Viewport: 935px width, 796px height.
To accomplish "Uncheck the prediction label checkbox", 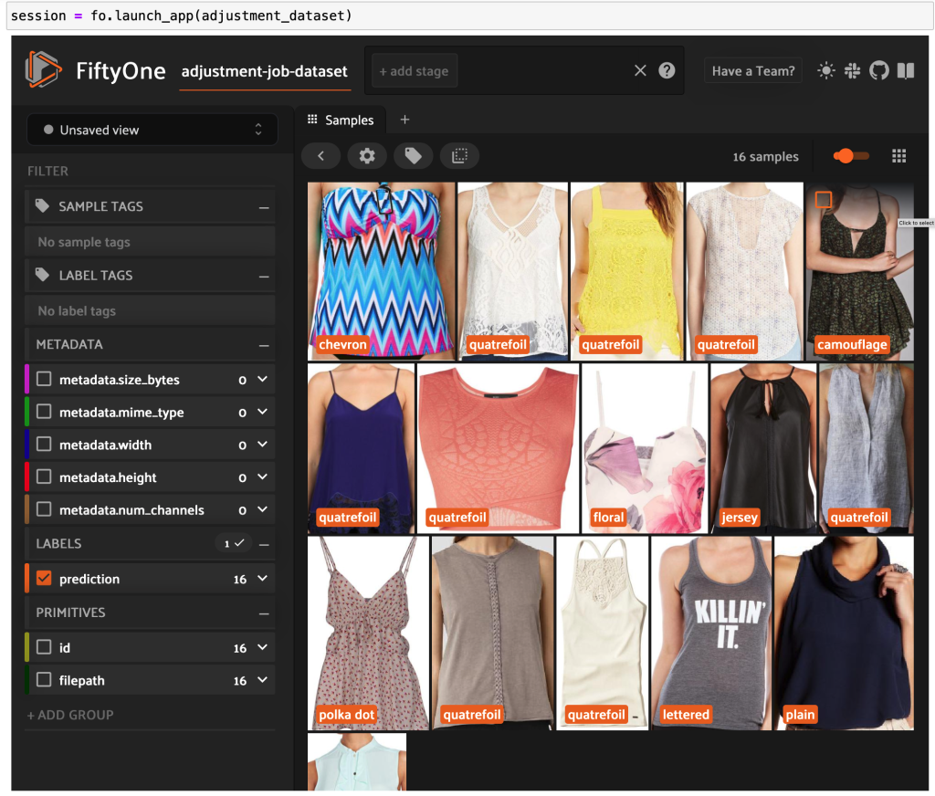I will pos(44,579).
